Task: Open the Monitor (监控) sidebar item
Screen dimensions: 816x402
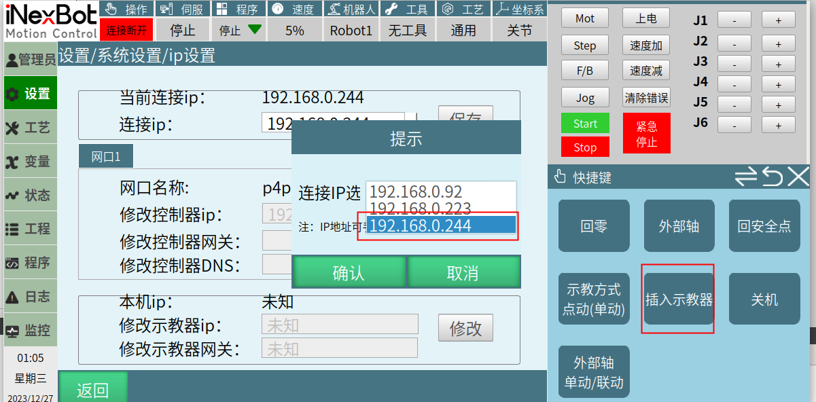Action: [29, 331]
